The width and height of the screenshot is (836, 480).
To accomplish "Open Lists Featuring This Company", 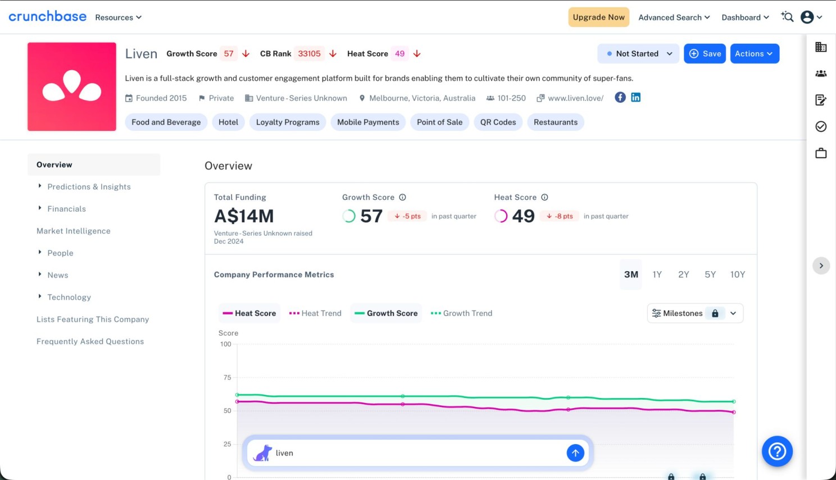I will (x=93, y=319).
